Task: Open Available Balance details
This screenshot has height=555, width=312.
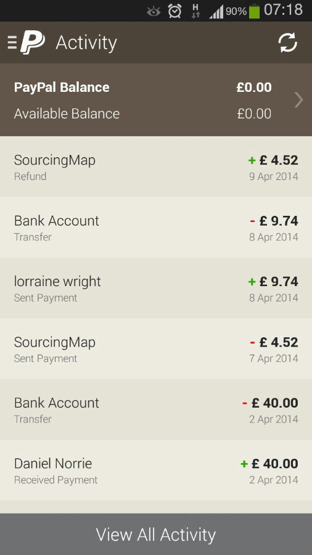Action: [x=142, y=113]
